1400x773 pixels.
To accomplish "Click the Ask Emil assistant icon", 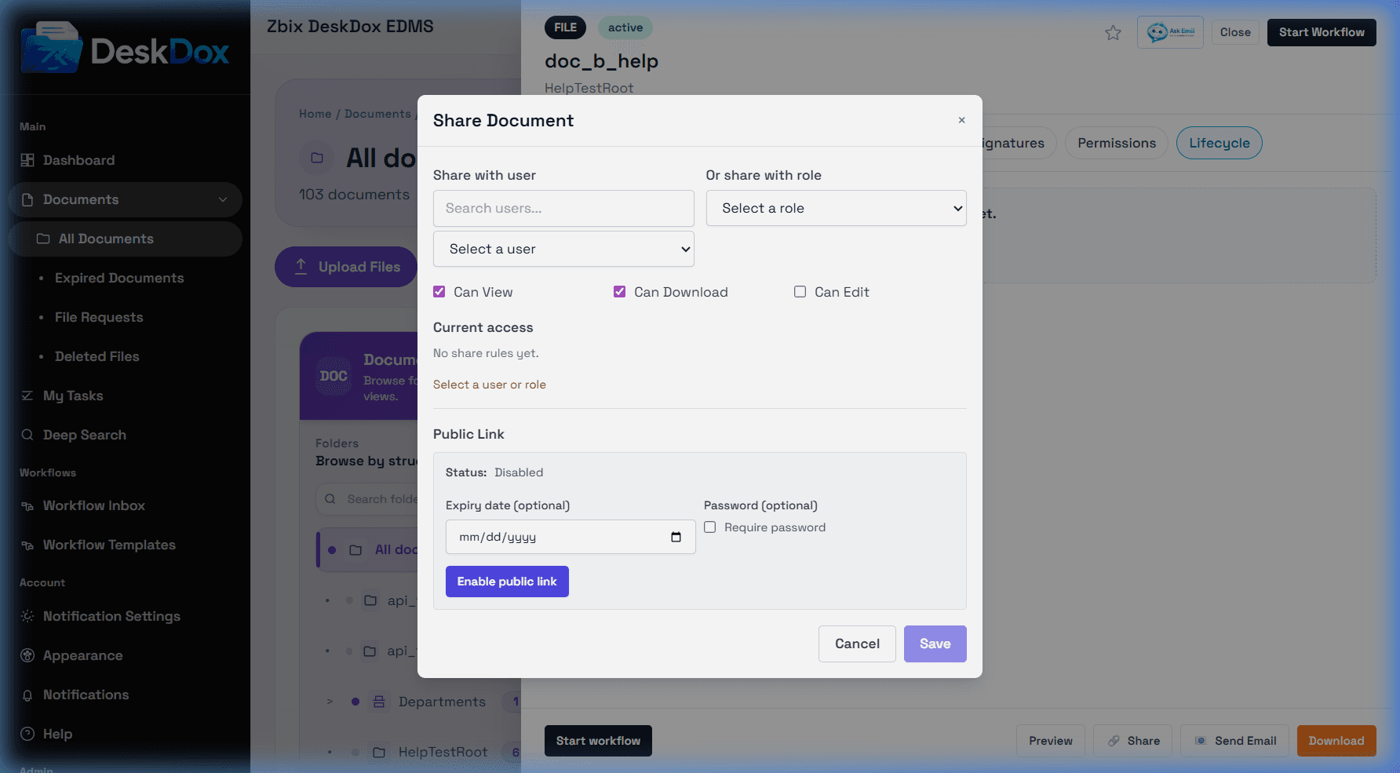I will click(x=1170, y=32).
